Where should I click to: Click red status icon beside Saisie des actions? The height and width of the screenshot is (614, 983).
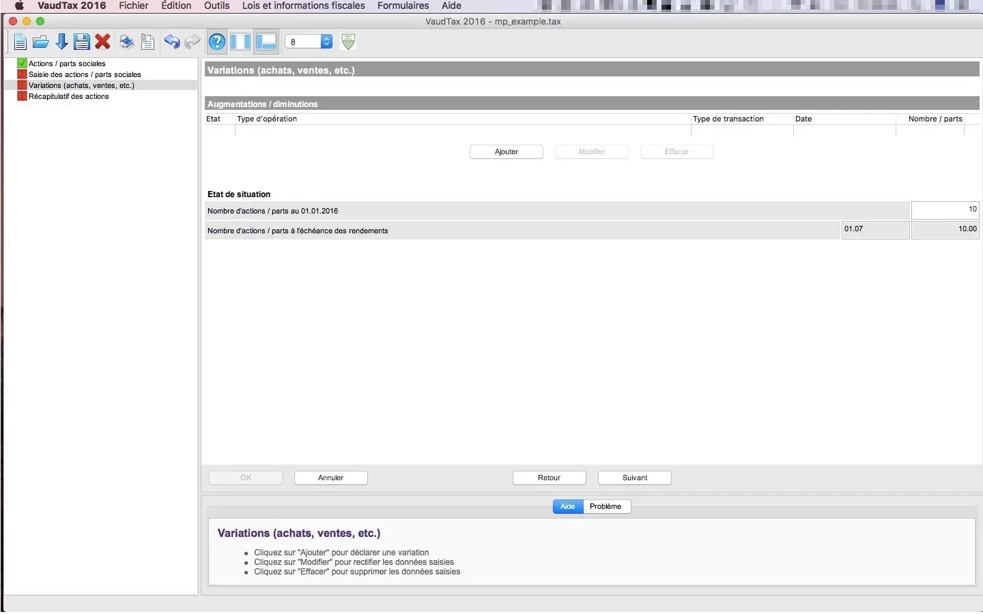(x=22, y=74)
